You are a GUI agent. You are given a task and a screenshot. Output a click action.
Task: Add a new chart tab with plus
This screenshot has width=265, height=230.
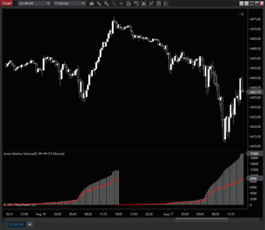[x=30, y=224]
